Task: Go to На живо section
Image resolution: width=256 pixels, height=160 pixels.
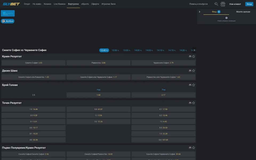Action: pos(37,4)
